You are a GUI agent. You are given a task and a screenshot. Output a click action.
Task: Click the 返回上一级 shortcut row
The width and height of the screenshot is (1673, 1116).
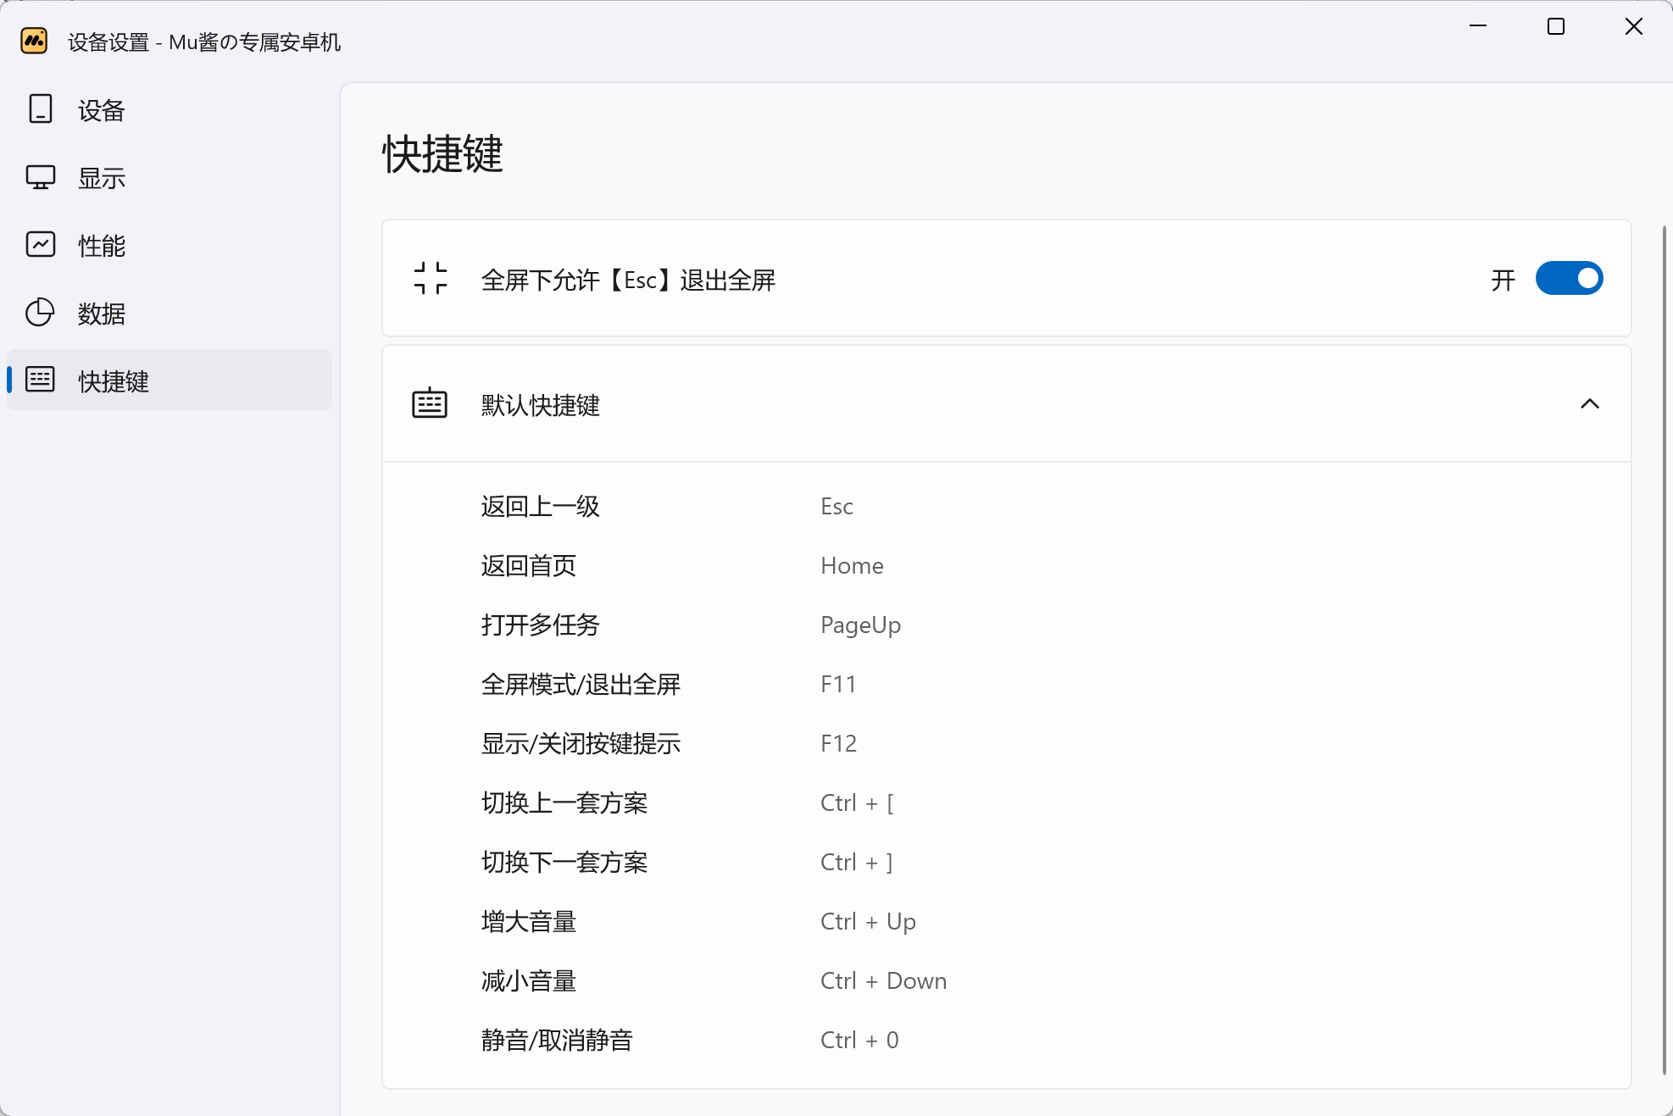[541, 506]
